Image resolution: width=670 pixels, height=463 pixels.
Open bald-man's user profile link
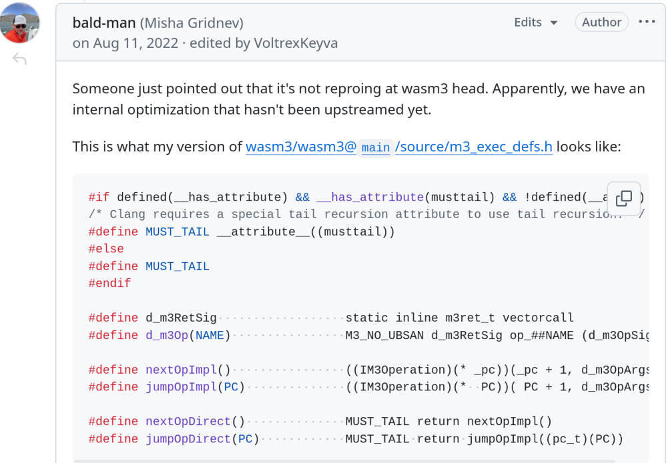104,23
